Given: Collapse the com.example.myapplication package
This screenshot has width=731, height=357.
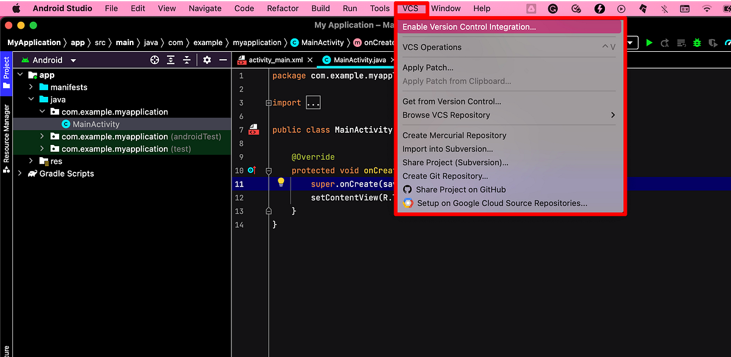Looking at the screenshot, I should click(x=42, y=111).
